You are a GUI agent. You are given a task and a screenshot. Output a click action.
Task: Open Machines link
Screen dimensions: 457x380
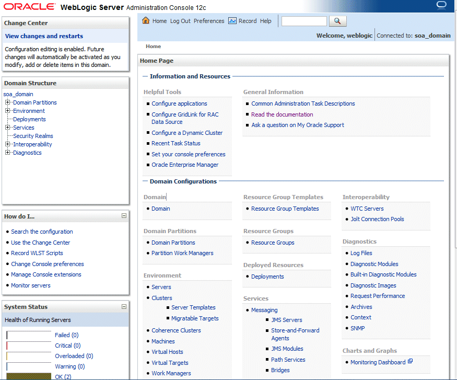click(163, 341)
